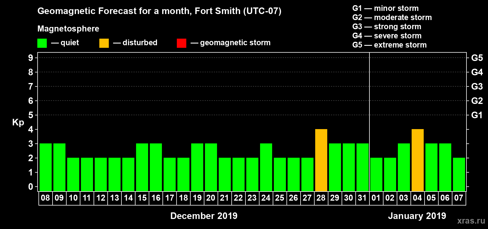Screen dimensions: 488x229
Task: Click the '— quiet' legend text
Action: pyautogui.click(x=65, y=43)
